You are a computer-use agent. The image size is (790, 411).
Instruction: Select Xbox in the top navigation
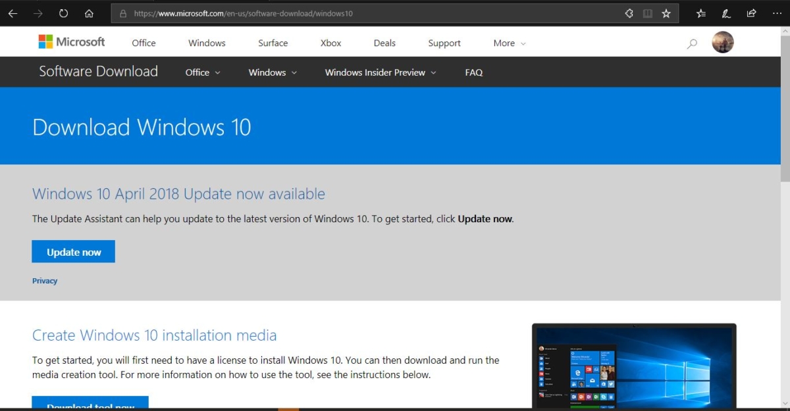[330, 43]
